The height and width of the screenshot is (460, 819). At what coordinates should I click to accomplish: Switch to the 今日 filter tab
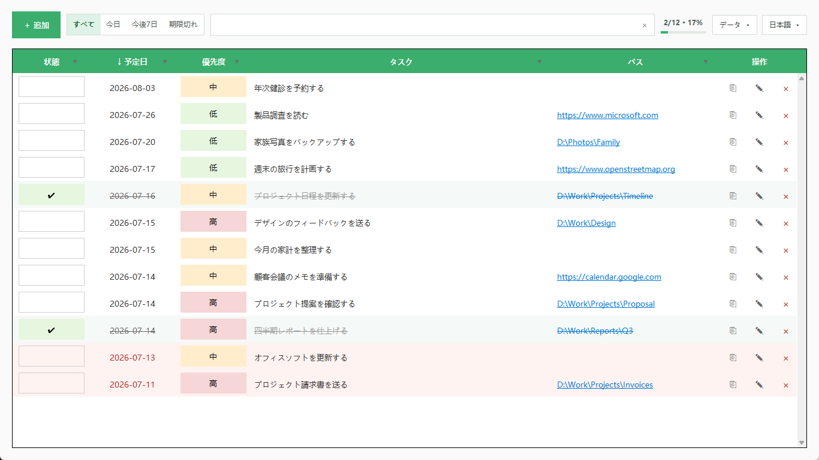(113, 25)
